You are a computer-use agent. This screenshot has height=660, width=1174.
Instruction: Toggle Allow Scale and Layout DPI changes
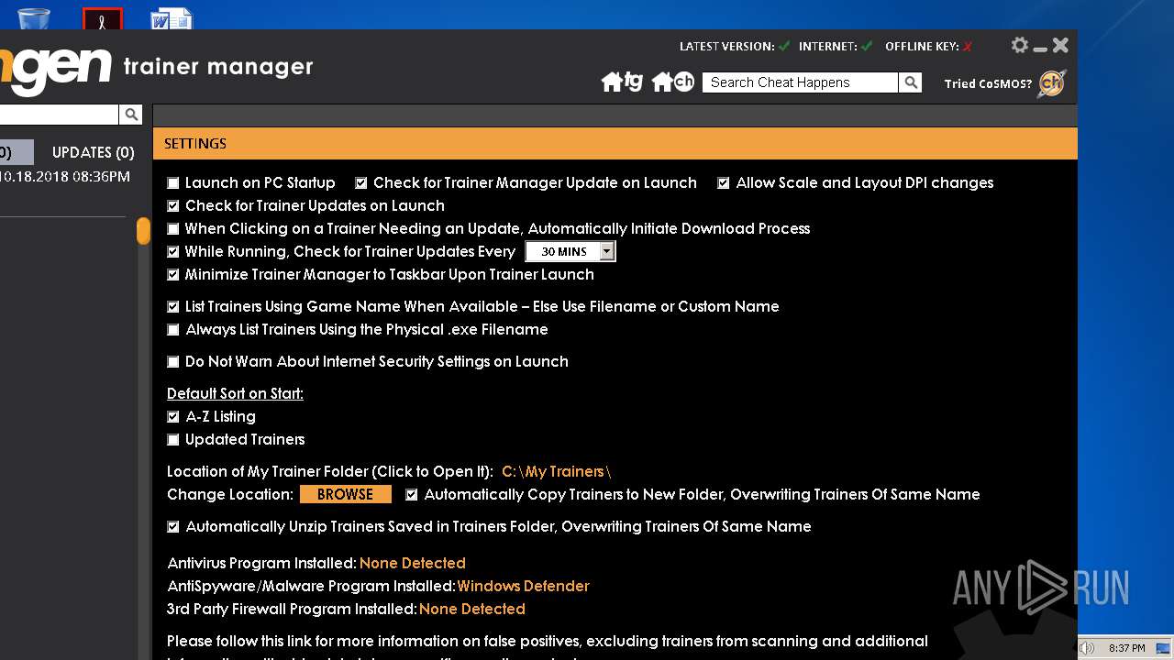[x=724, y=183]
